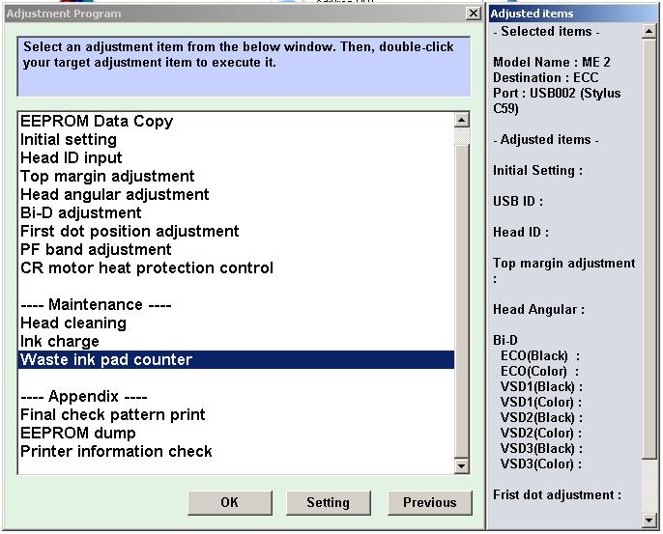This screenshot has width=663, height=534.
Task: Click ECO(Color) entry under Bi-D
Action: coord(539,372)
